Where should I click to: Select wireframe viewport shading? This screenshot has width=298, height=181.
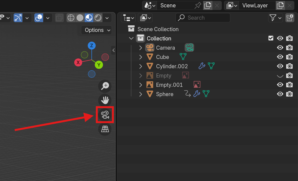pos(71,18)
